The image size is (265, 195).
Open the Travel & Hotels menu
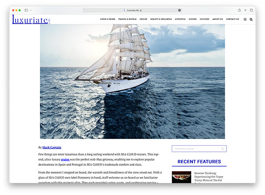pyautogui.click(x=128, y=19)
